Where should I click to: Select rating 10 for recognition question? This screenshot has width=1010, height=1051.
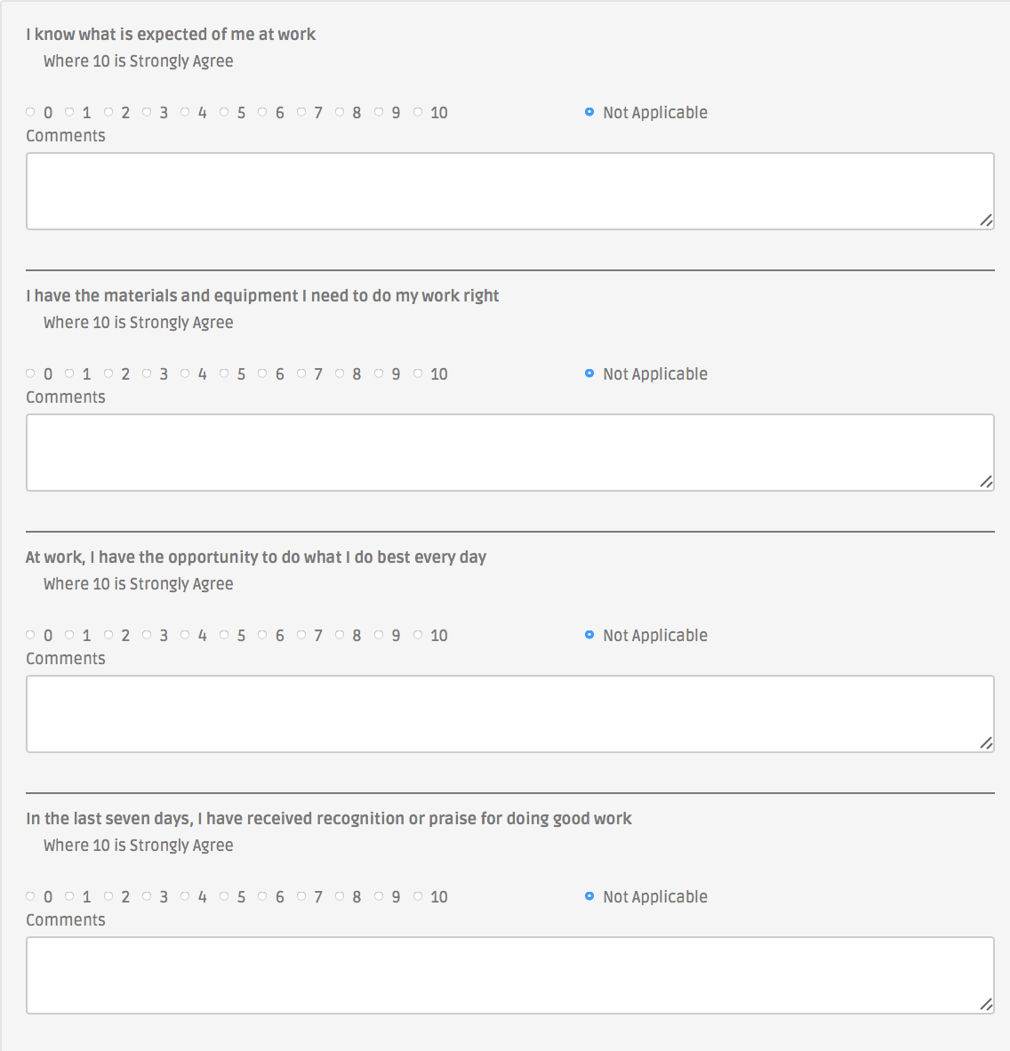point(418,896)
